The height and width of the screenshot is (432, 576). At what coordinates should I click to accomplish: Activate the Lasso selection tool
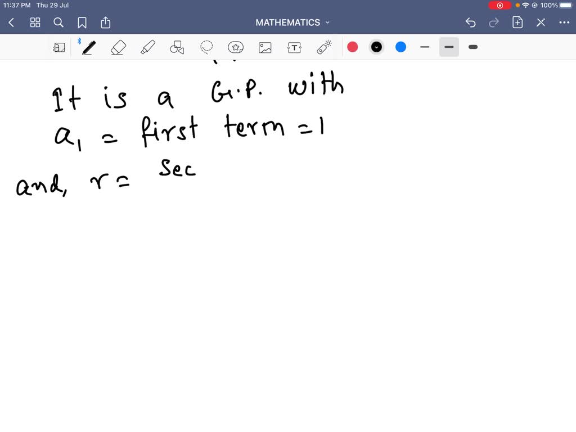tap(206, 47)
